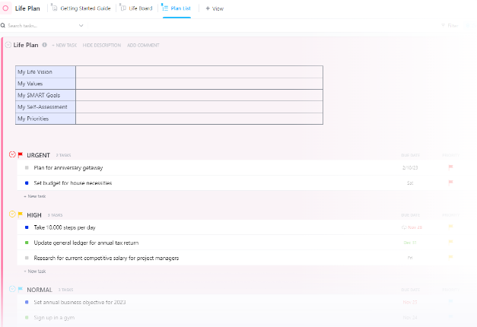Toggle status of Set annual business objective
This screenshot has height=327, width=477.
coord(27,302)
